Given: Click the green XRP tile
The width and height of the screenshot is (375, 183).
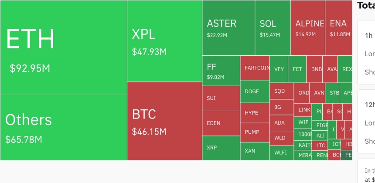Looking at the screenshot, I should pos(221,148).
